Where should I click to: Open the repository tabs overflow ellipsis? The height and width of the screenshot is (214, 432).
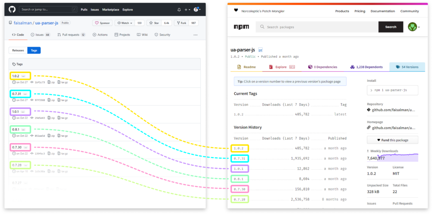click(195, 35)
